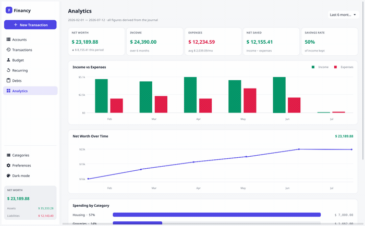The height and width of the screenshot is (226, 365).
Task: Click the June net worth data point
Action: click(299, 149)
